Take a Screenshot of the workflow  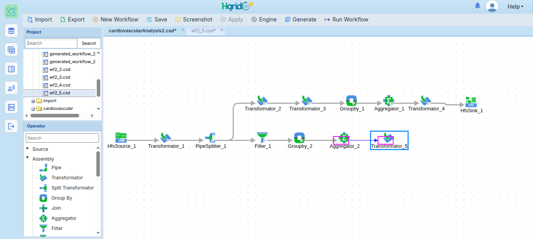pos(194,19)
